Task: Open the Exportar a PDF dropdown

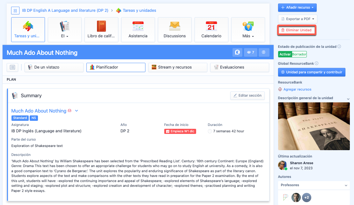Action: tap(297, 19)
